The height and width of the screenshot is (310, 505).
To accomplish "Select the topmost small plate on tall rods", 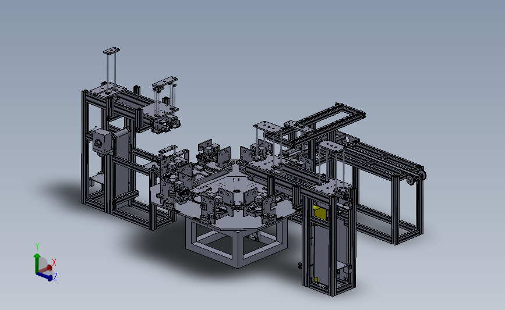I will pos(111,51).
